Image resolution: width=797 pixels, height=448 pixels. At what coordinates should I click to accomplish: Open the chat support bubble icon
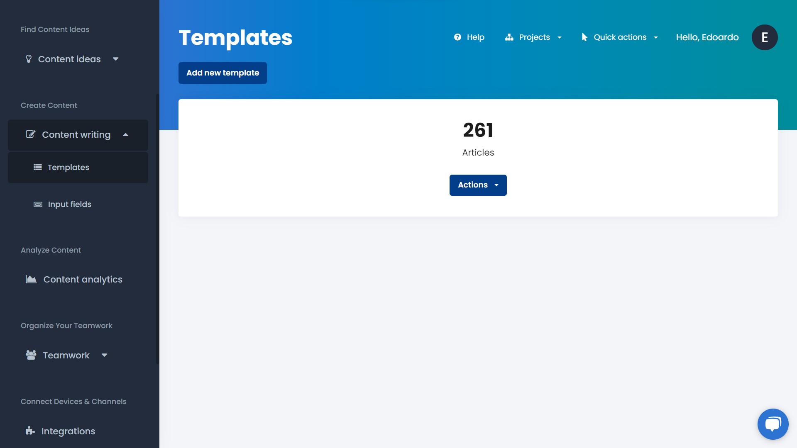pyautogui.click(x=773, y=424)
